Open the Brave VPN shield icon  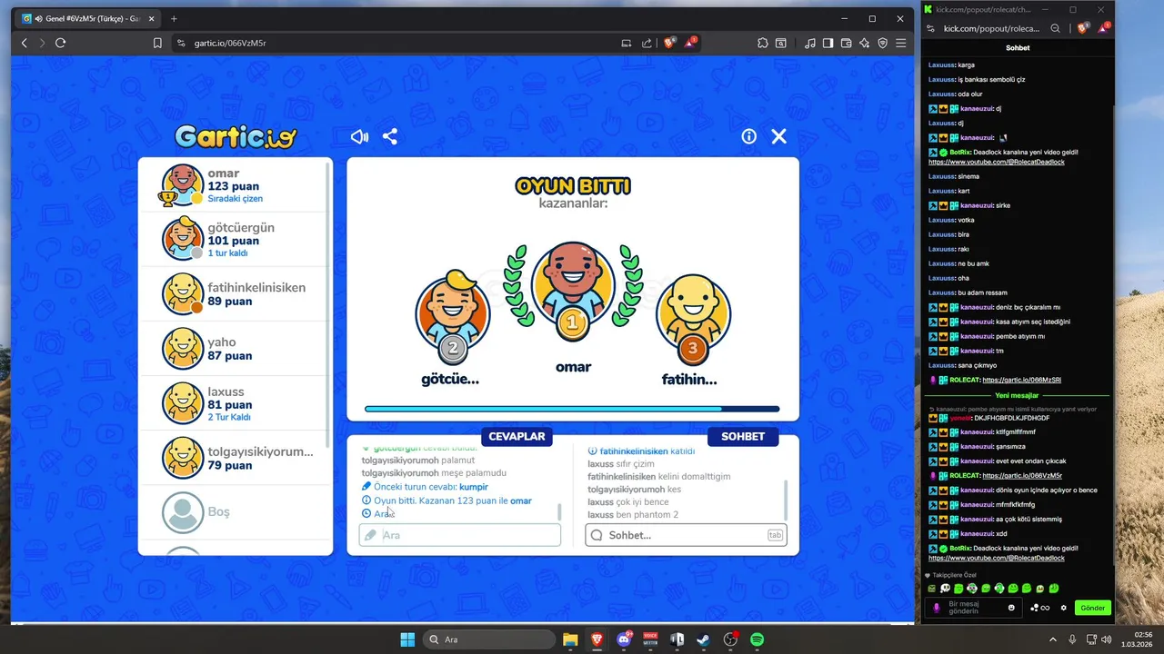(882, 43)
